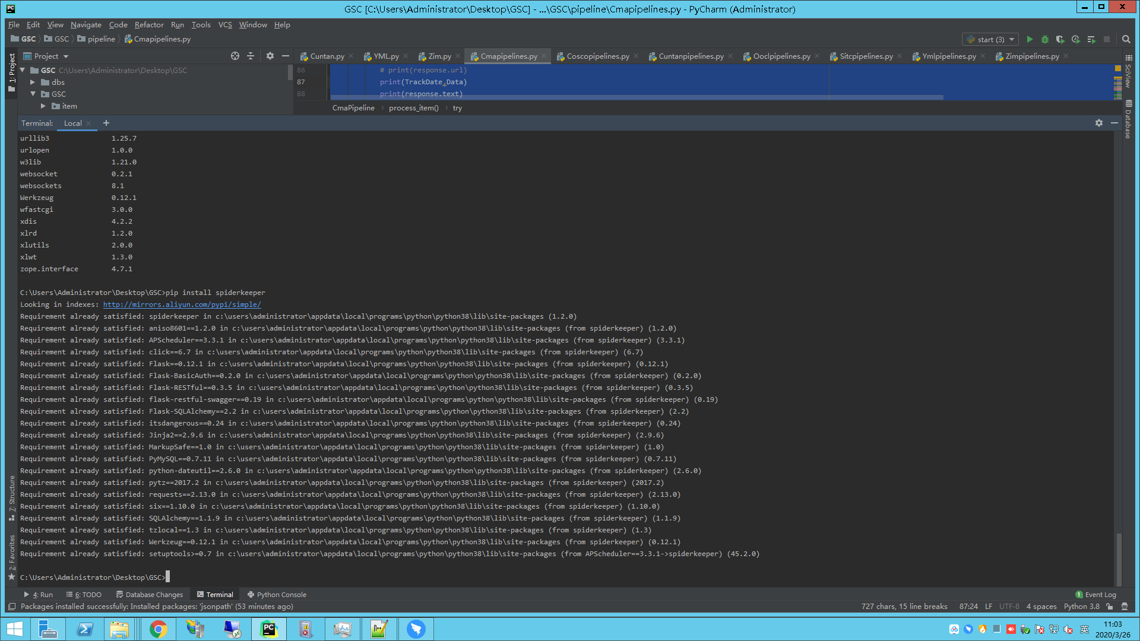Viewport: 1140px width, 641px height.
Task: Open Chrome from the Windows taskbar
Action: click(158, 629)
